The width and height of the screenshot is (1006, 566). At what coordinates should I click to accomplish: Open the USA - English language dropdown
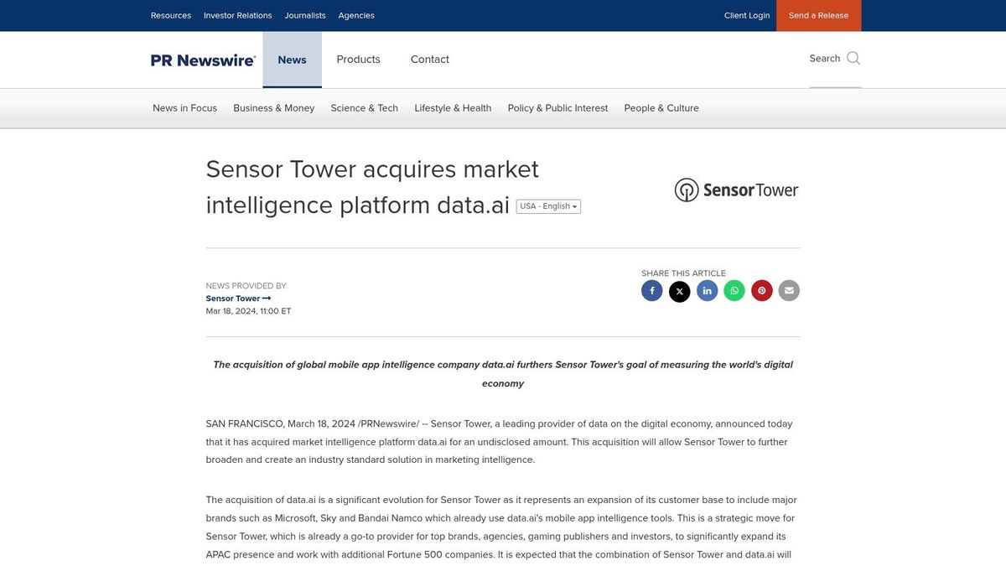pos(547,205)
